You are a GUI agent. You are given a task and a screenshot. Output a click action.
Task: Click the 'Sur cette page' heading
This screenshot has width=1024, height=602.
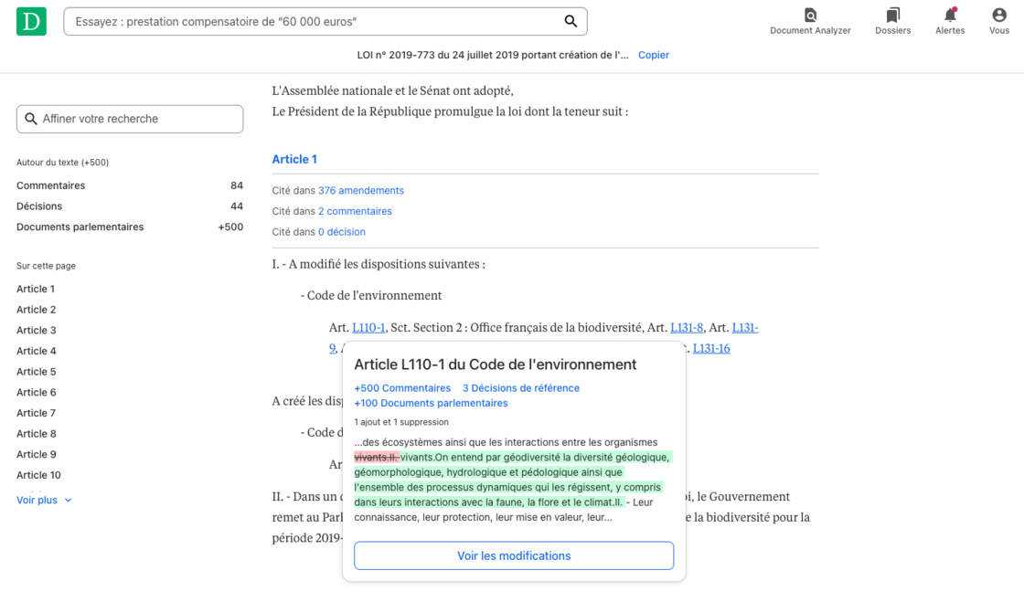pos(46,266)
